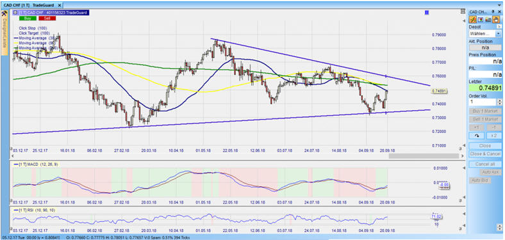
Task: Pin the CAD CH order panel
Action: tap(493, 12)
